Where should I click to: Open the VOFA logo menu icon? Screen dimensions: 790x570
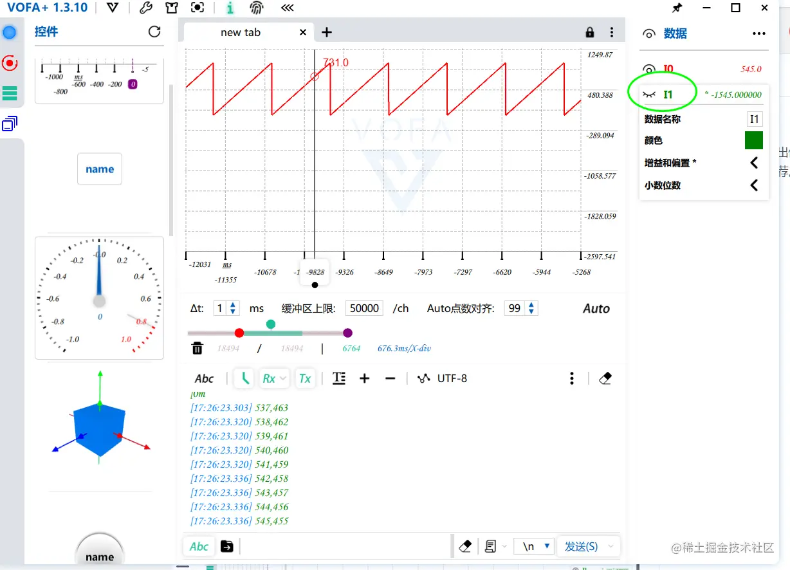113,8
